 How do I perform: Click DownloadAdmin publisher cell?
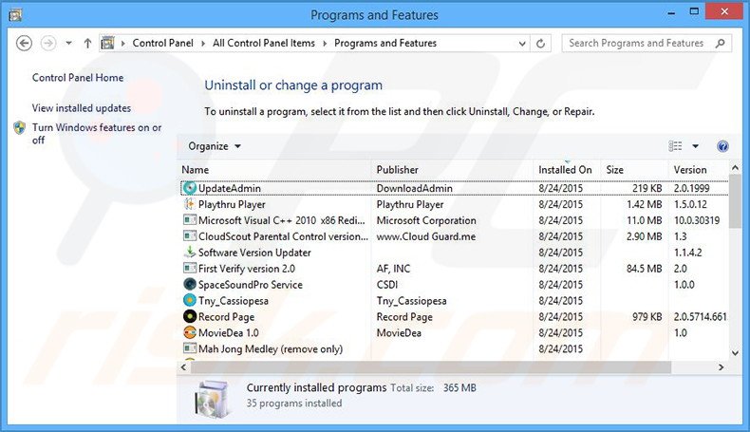click(x=414, y=189)
